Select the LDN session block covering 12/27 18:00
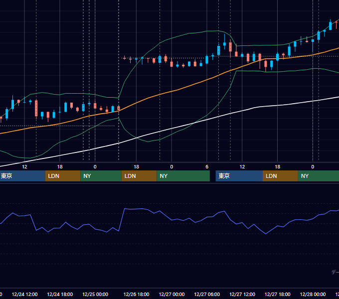 280,176
